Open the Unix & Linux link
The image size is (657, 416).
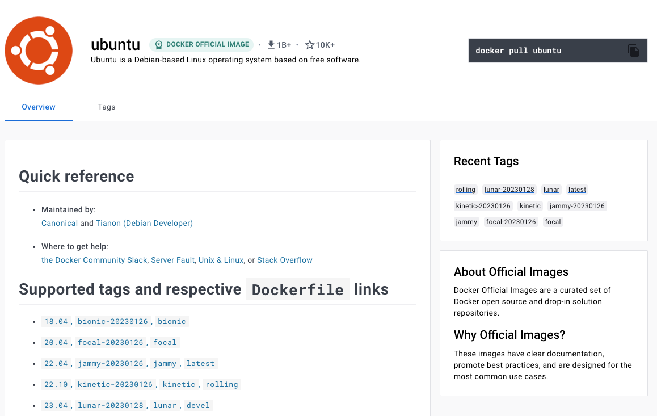[x=221, y=260]
